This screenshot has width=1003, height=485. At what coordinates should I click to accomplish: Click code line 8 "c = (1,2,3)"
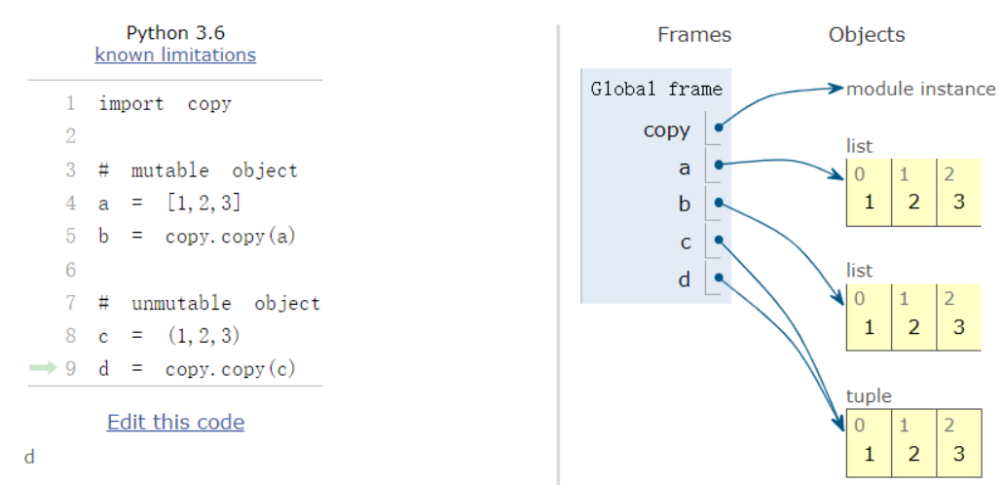click(168, 336)
